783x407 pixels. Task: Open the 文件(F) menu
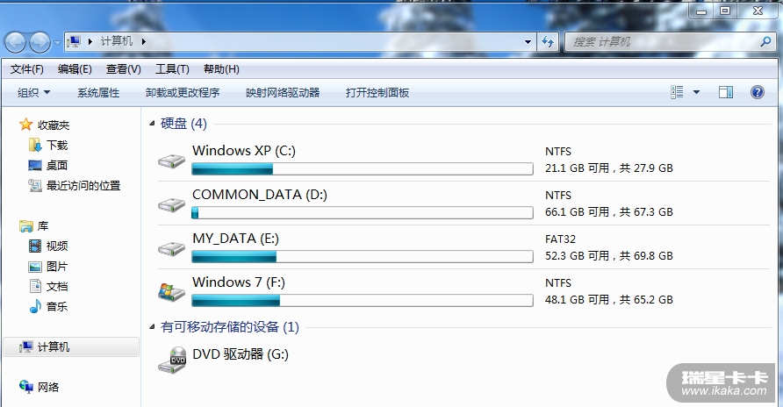click(27, 69)
